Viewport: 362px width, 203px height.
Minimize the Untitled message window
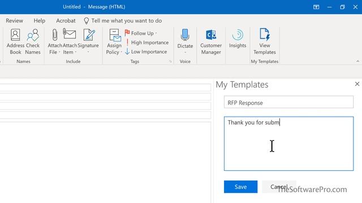[329, 7]
